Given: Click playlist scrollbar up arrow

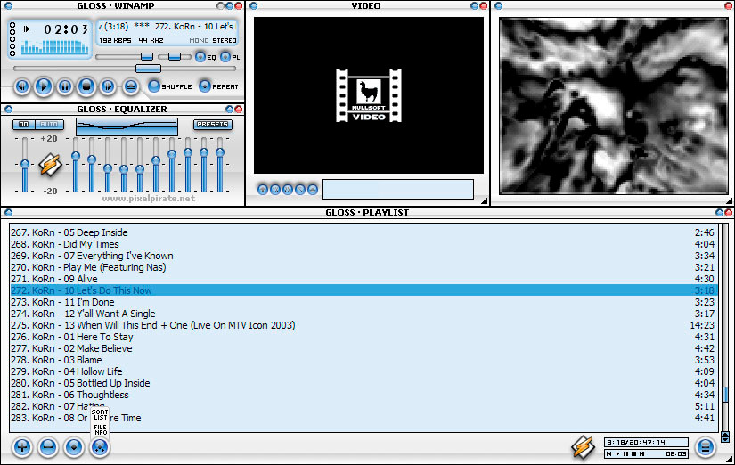Looking at the screenshot, I should (x=725, y=435).
